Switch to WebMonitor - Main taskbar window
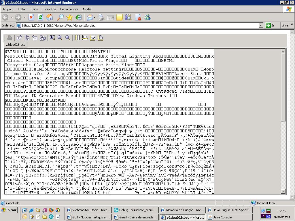The height and width of the screenshot is (221, 295). 89,210
